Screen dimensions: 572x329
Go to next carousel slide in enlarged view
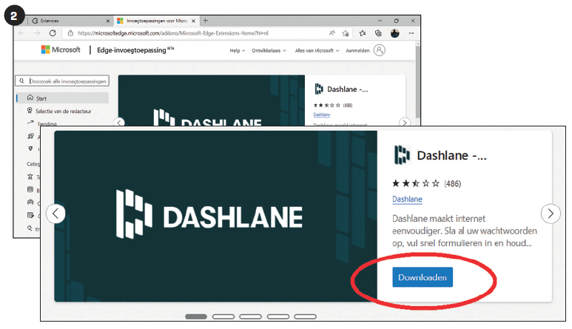coord(551,214)
